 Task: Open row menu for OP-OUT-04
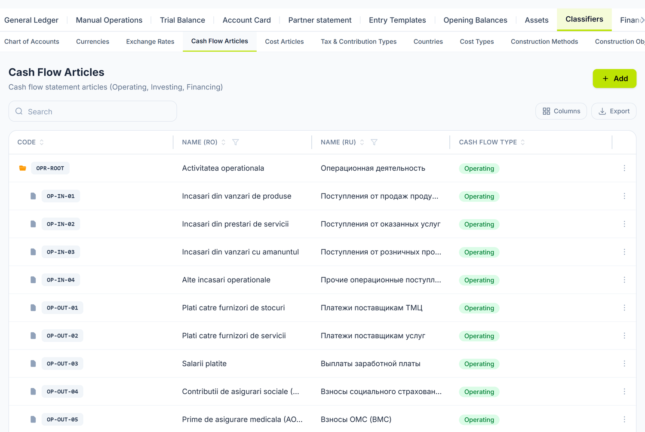(624, 392)
